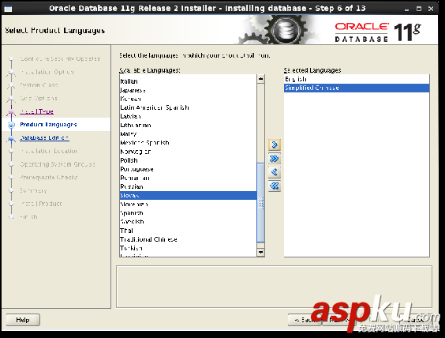Select Turkish in Available Languages
Image resolution: width=445 pixels, height=338 pixels.
(188, 248)
